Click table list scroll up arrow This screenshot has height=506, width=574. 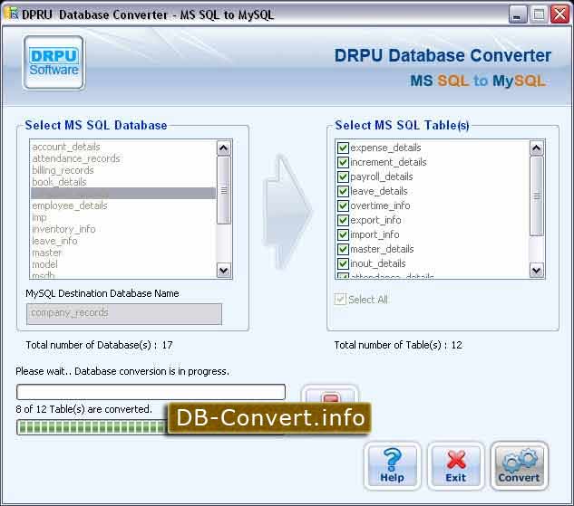point(537,148)
